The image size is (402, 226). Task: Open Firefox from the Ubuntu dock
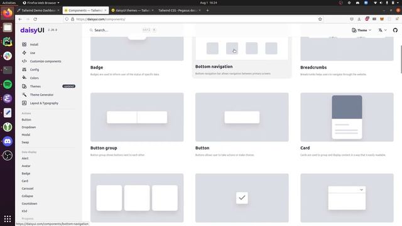point(8,13)
